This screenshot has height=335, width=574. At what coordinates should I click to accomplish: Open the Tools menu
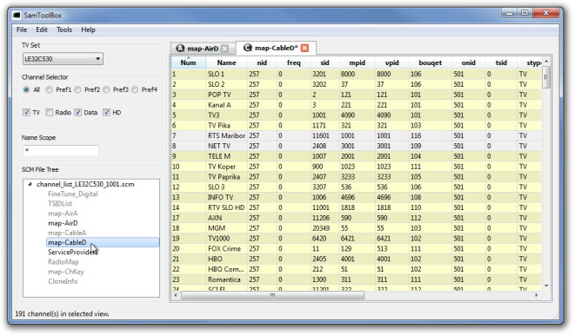(x=64, y=30)
